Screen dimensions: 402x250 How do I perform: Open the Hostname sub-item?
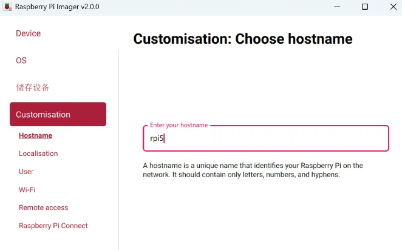35,135
